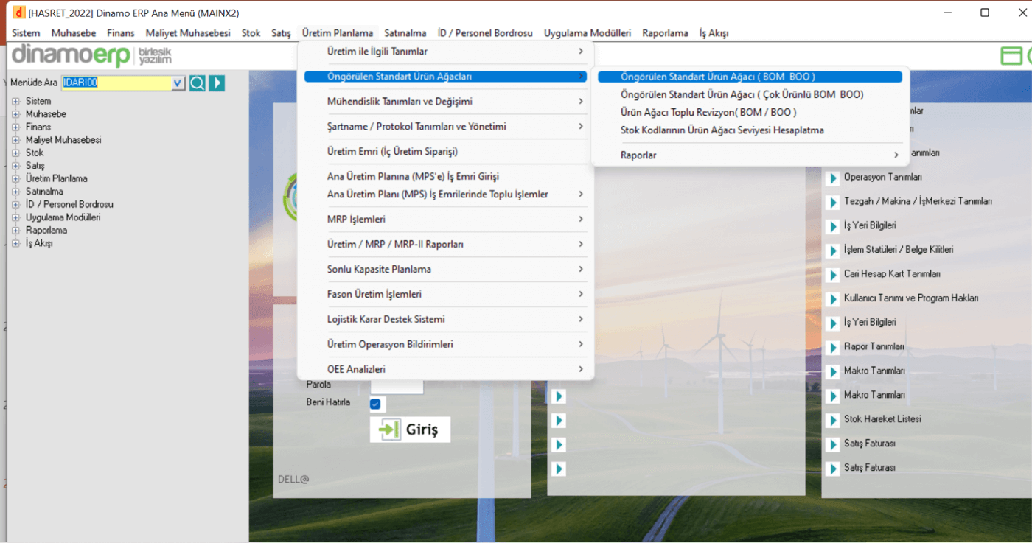The image size is (1032, 543).
Task: Click the green run arrow next to search
Action: pyautogui.click(x=217, y=83)
